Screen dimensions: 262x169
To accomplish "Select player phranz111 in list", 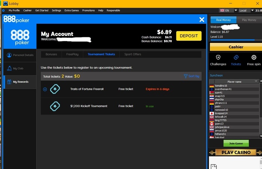I will pos(234,103).
